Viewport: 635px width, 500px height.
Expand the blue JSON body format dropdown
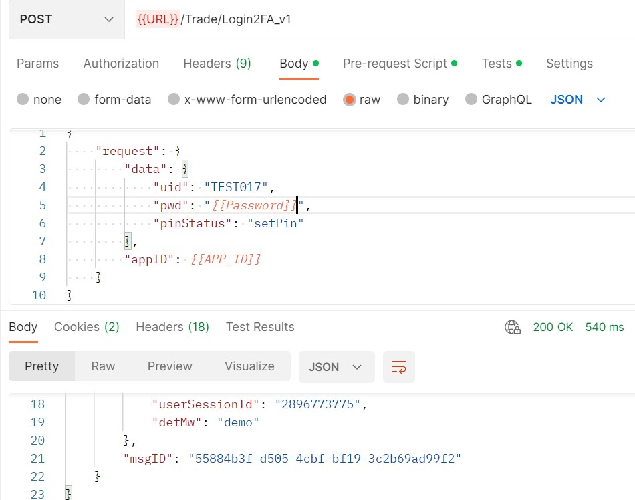point(578,100)
